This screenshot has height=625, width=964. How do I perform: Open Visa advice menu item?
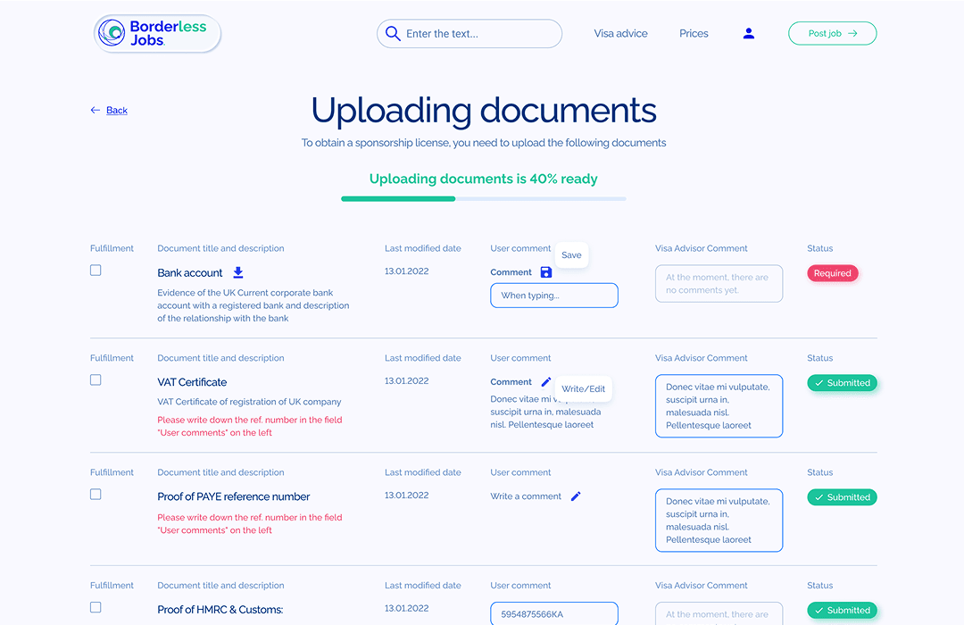620,33
